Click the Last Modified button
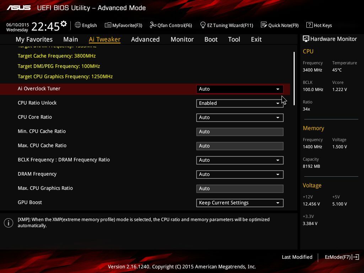 tap(297, 257)
